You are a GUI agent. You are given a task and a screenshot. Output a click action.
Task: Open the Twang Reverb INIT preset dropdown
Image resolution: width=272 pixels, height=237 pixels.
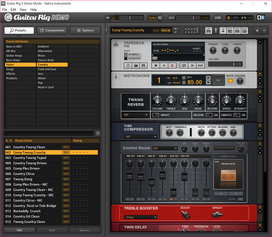tap(136, 115)
